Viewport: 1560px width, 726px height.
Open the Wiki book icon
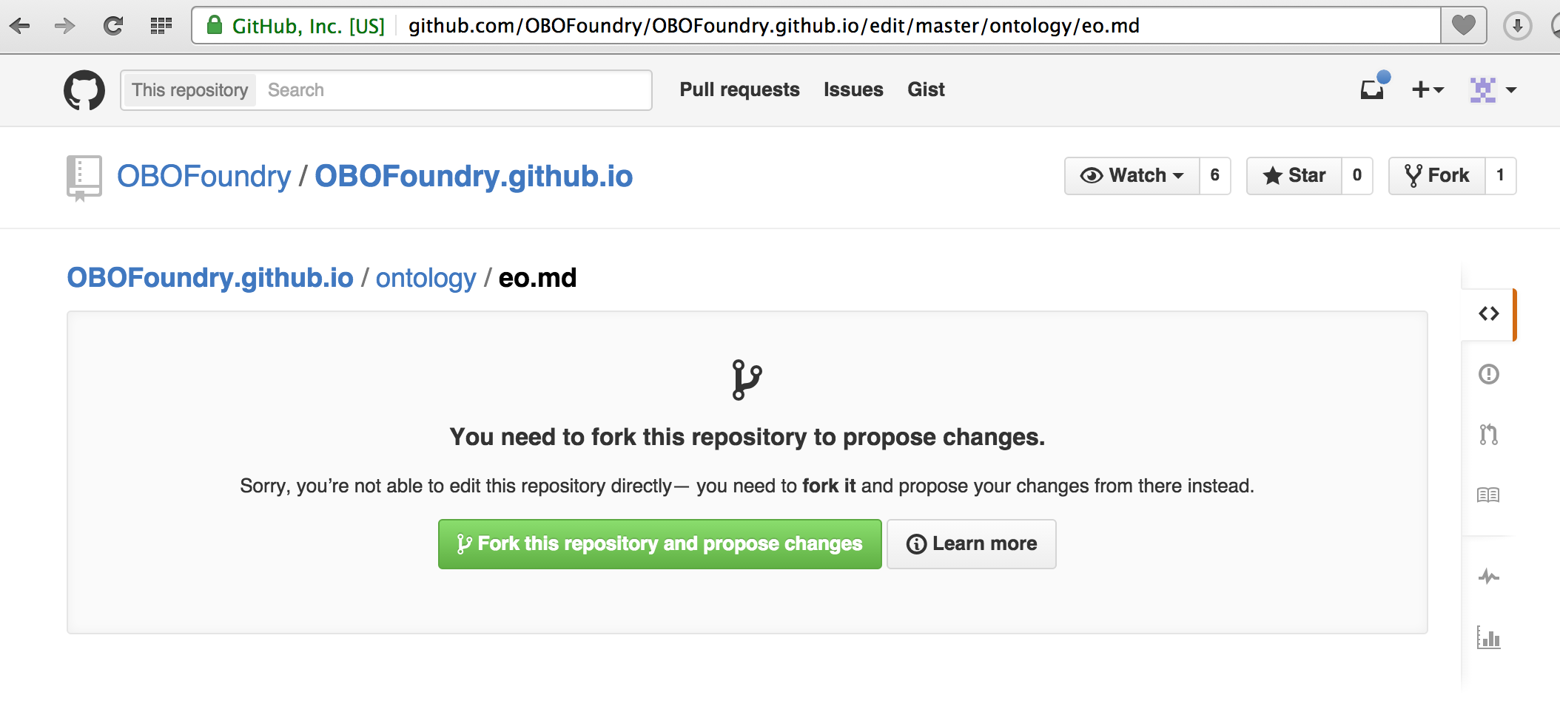pos(1488,495)
